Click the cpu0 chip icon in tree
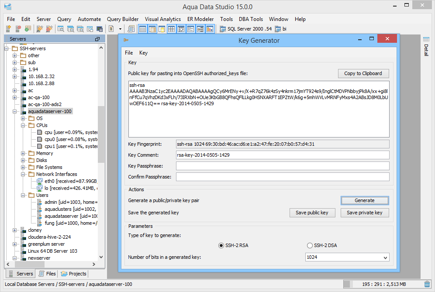 click(x=40, y=139)
